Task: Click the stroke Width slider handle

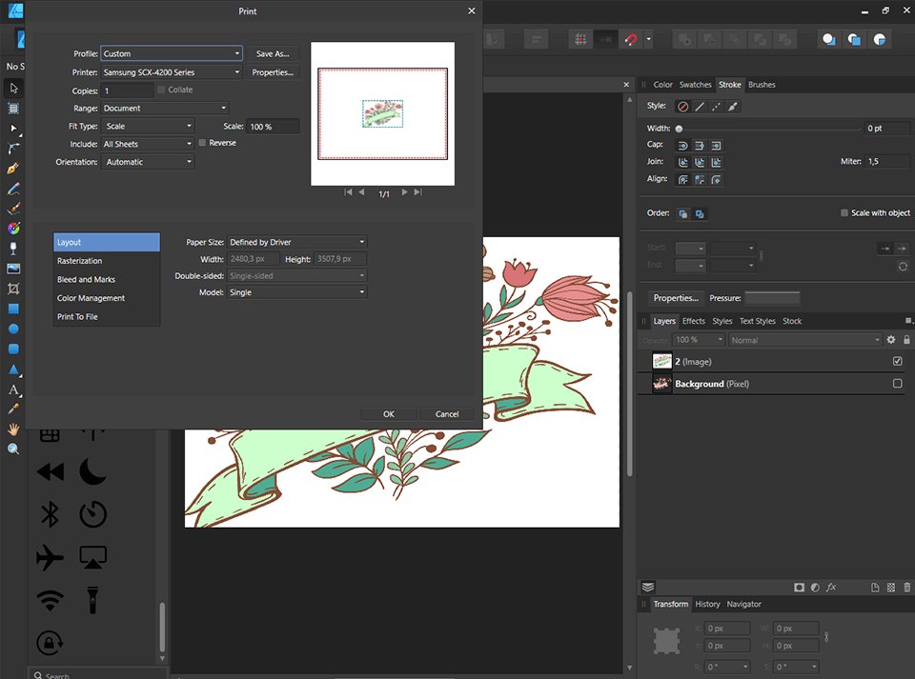Action: pos(680,128)
